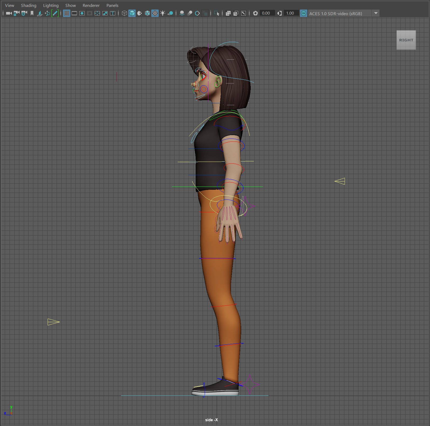Open Camera Attributes from the toolbar
430x426 pixels.
coord(24,13)
